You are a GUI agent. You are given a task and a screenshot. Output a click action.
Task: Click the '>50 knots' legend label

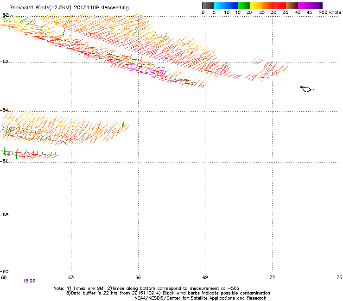point(330,13)
